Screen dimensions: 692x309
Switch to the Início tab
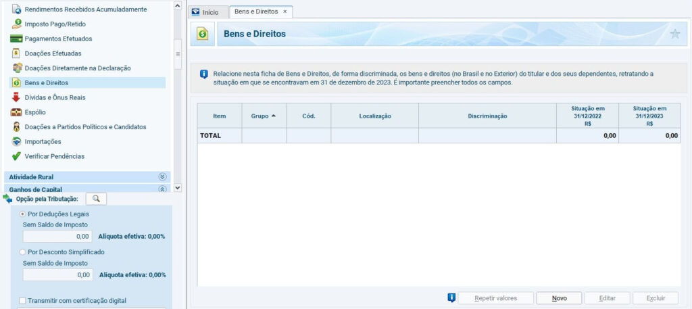click(x=205, y=12)
